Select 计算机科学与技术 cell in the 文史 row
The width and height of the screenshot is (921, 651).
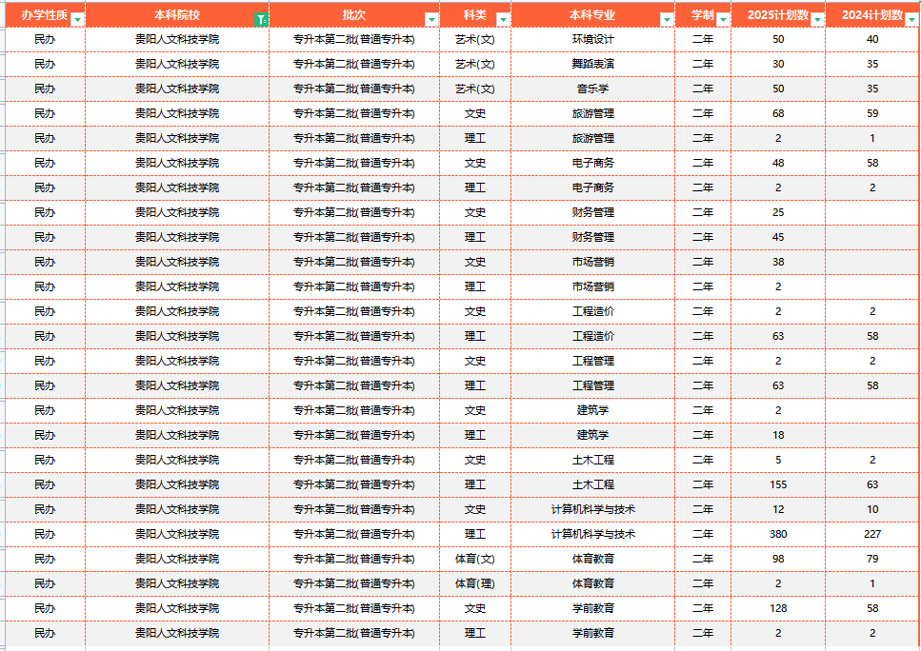click(592, 509)
